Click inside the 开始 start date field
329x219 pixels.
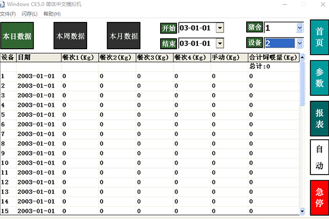pyautogui.click(x=196, y=28)
